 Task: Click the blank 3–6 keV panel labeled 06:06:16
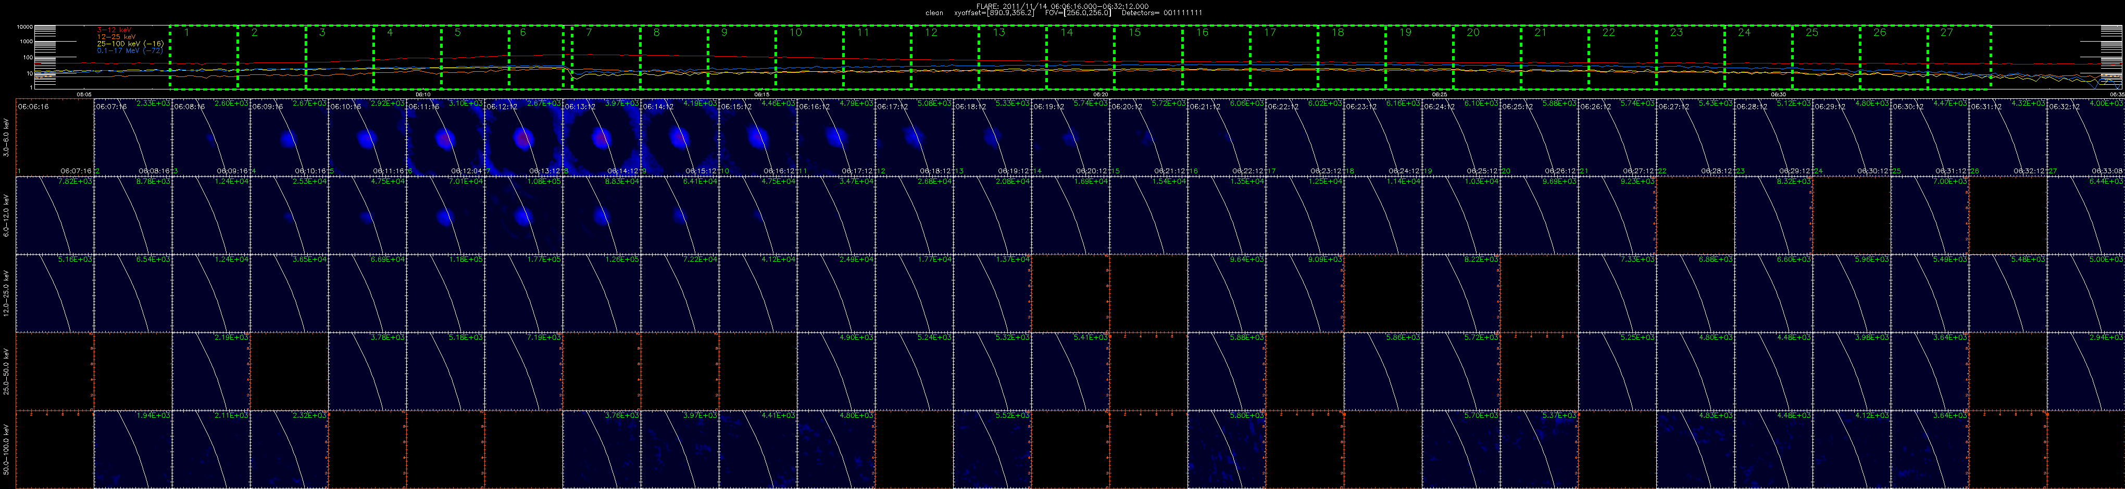[x=55, y=138]
